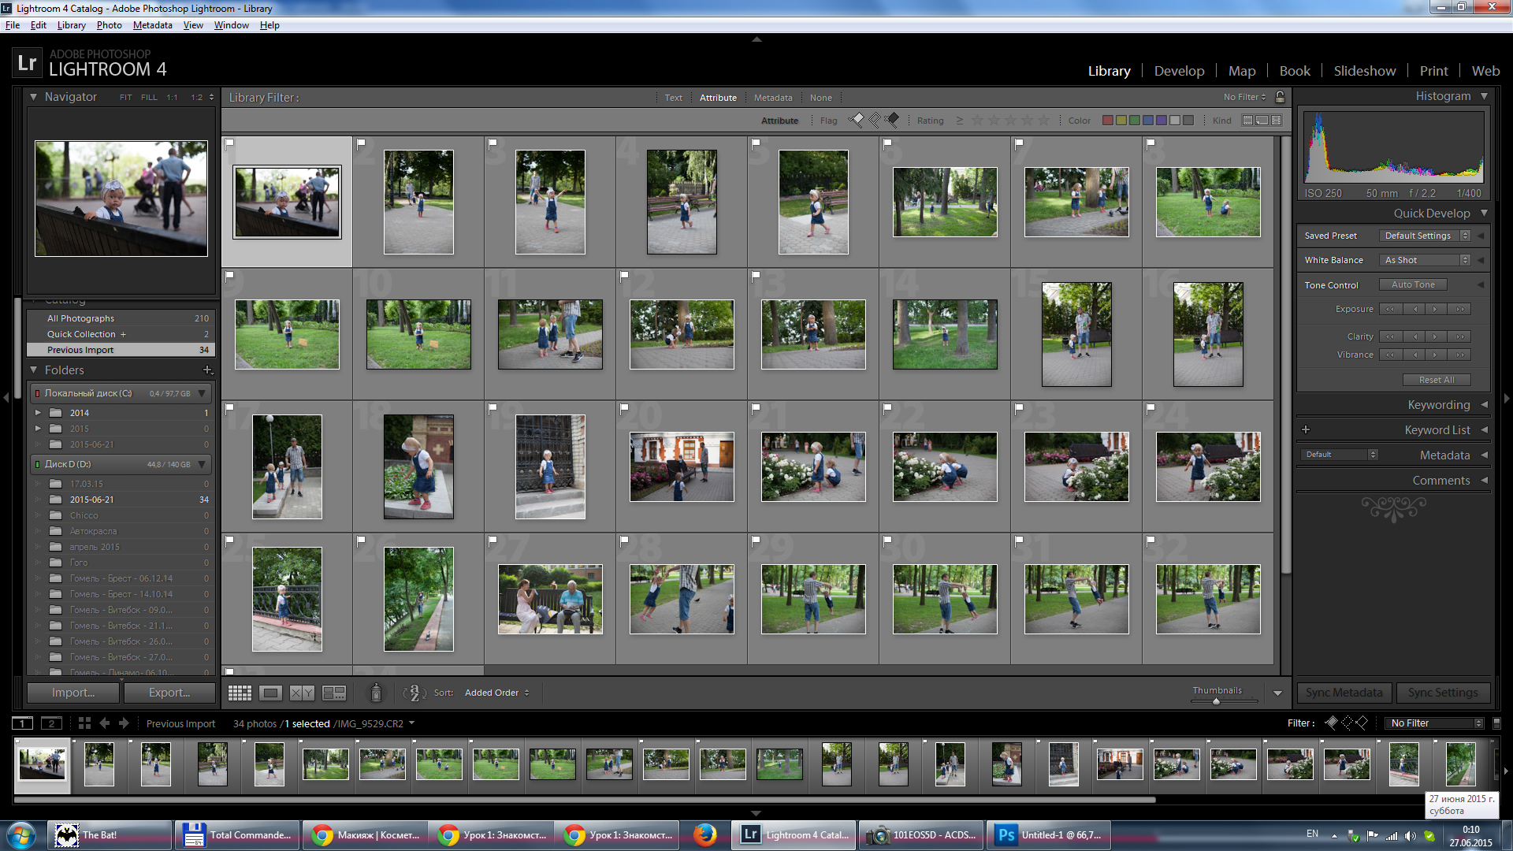Toggle the filmstrip filter switch
The width and height of the screenshot is (1513, 851).
click(1496, 723)
